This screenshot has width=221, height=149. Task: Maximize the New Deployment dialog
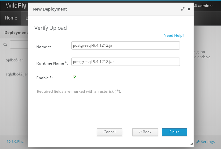tap(183, 9)
